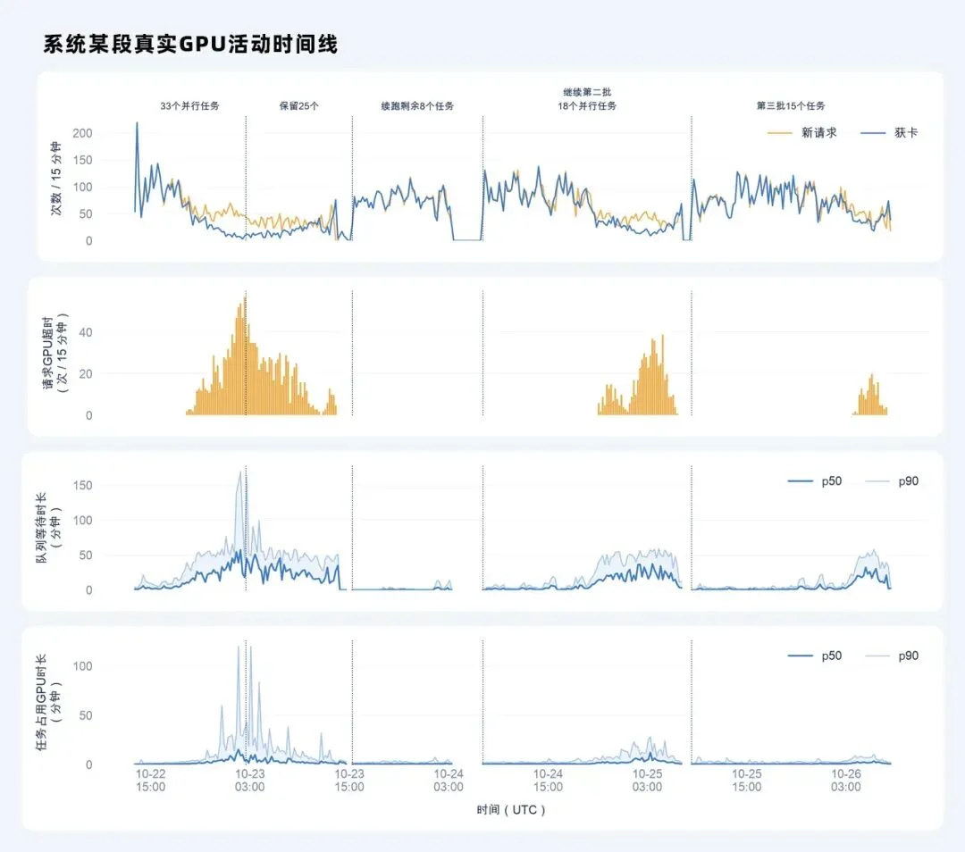The width and height of the screenshot is (965, 852).
Task: Click the x-axis label 10-26 03:00
Action: 846,780
